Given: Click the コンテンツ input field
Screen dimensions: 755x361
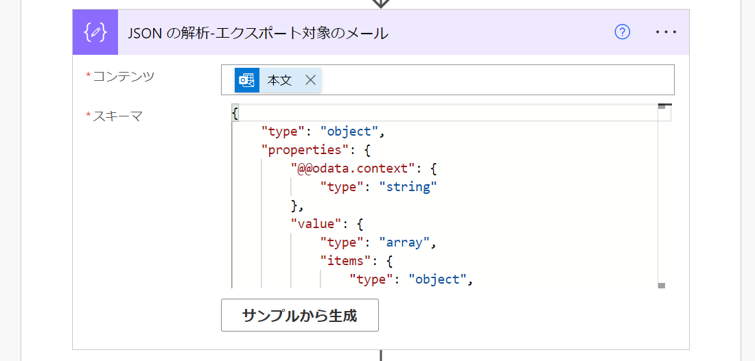Looking at the screenshot, I should pyautogui.click(x=448, y=79).
